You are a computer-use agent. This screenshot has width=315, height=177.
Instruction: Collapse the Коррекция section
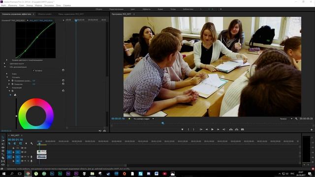(7, 88)
